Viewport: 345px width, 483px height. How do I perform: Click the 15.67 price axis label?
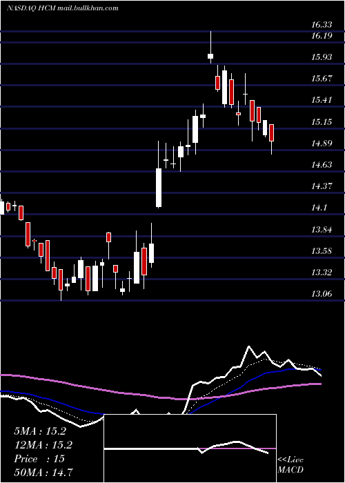(x=322, y=78)
